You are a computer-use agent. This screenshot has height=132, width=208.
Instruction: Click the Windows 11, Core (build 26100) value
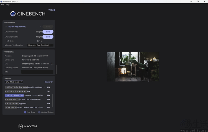coord(35,68)
